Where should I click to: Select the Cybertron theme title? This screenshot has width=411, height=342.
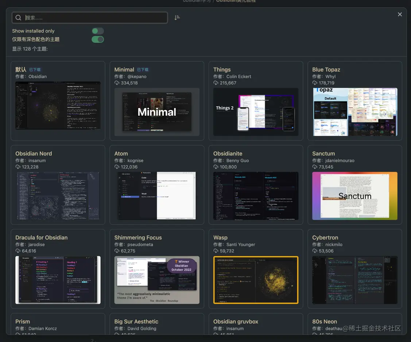coord(325,238)
